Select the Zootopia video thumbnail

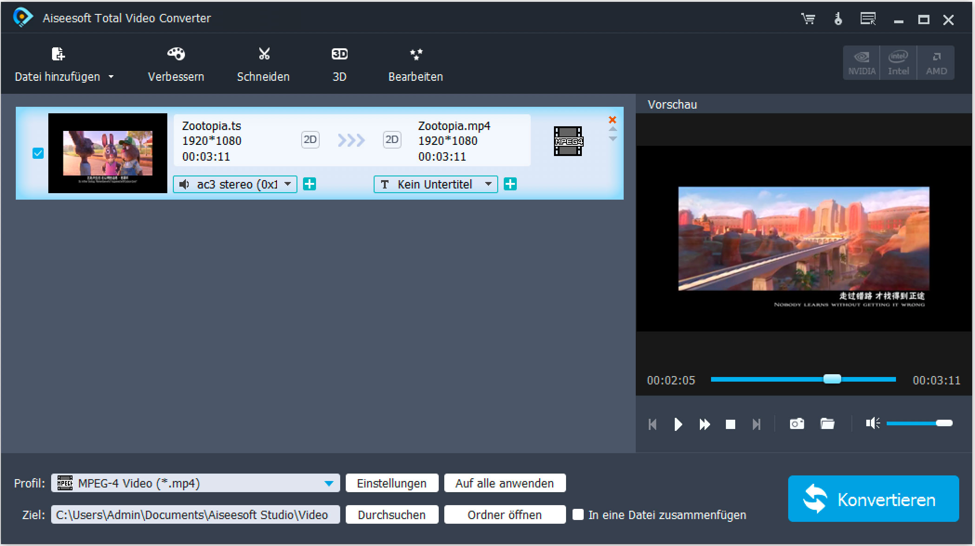[108, 153]
